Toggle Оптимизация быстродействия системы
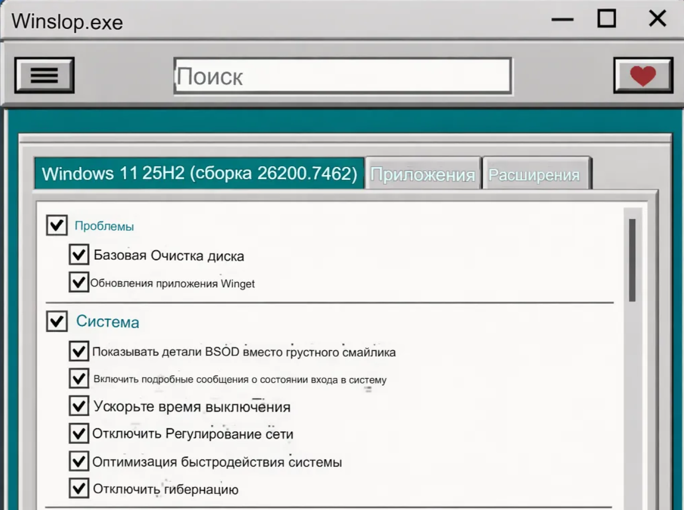Screen dimensions: 684x510 coord(79,461)
